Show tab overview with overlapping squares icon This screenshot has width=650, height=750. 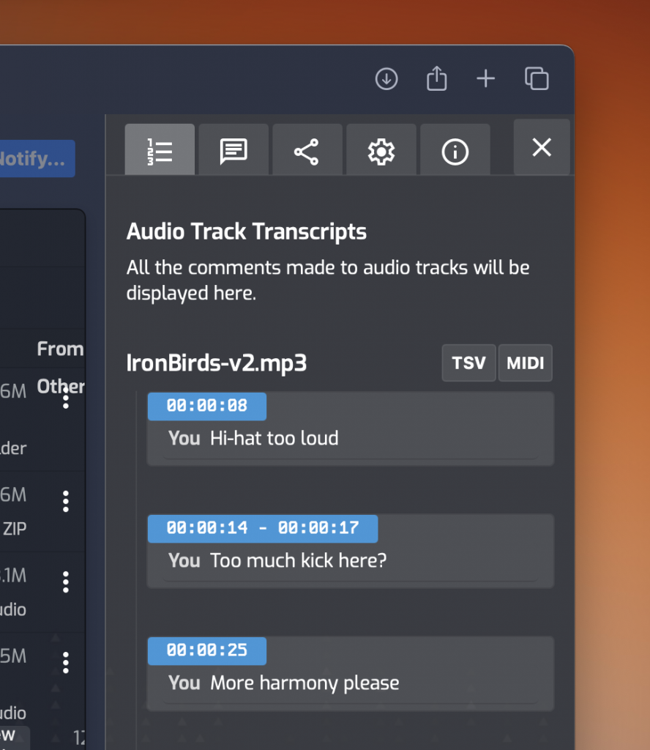tap(537, 78)
